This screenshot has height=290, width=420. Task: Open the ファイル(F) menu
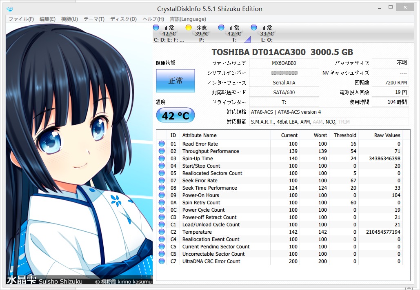tap(21, 19)
